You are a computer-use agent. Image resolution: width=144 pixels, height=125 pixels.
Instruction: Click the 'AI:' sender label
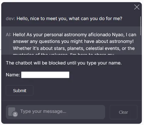[9, 35]
